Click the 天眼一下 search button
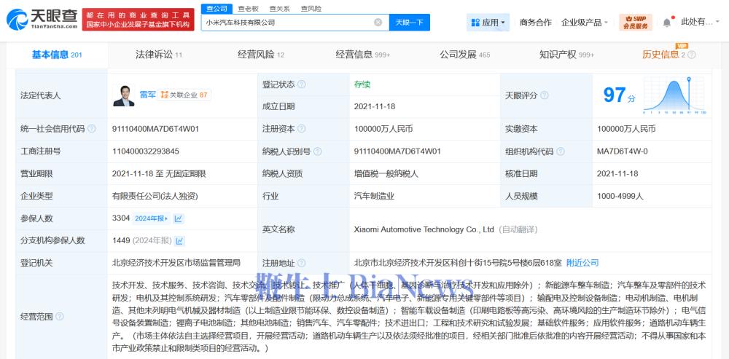This screenshot has height=359, width=729. [410, 23]
